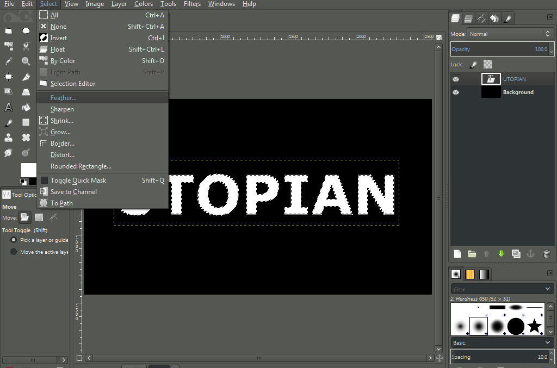
Task: Delete layer with trash icon
Action: [x=547, y=254]
